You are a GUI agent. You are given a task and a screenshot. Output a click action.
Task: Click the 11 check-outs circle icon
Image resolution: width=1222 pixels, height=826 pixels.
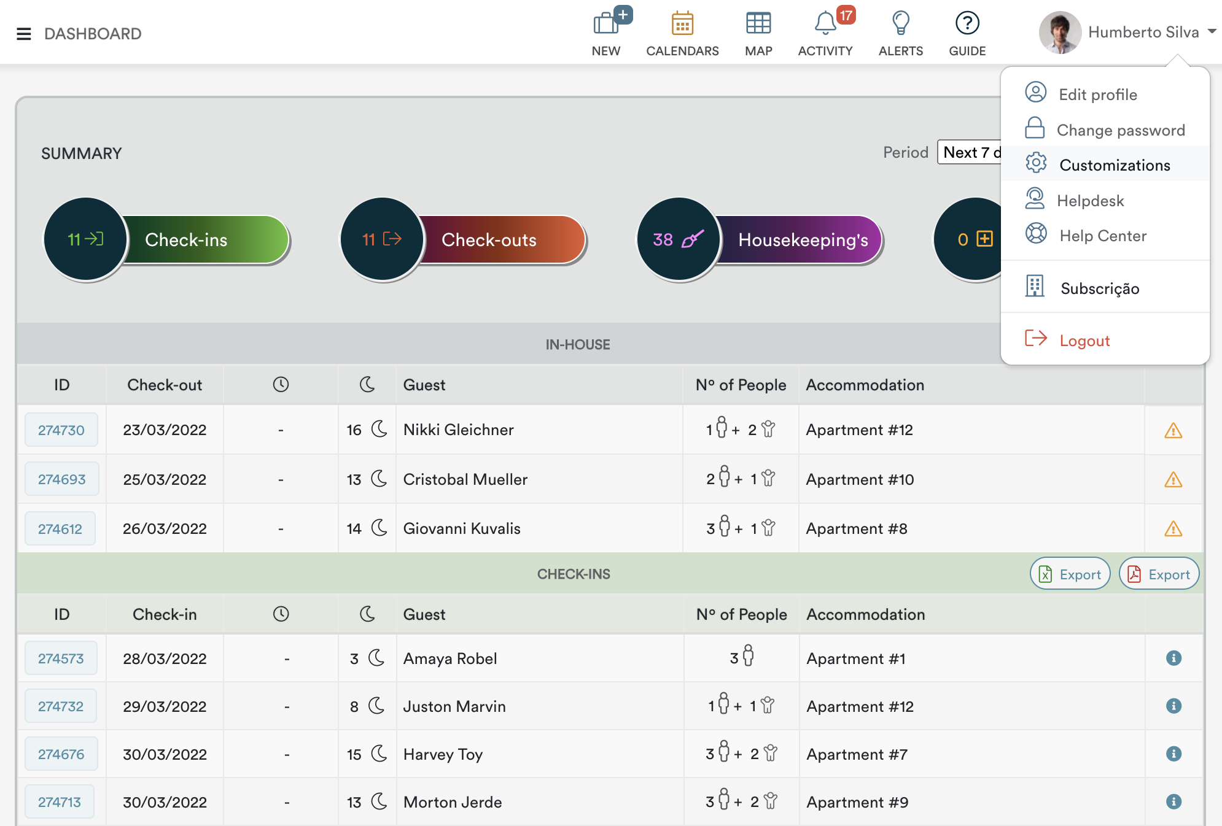tap(382, 239)
